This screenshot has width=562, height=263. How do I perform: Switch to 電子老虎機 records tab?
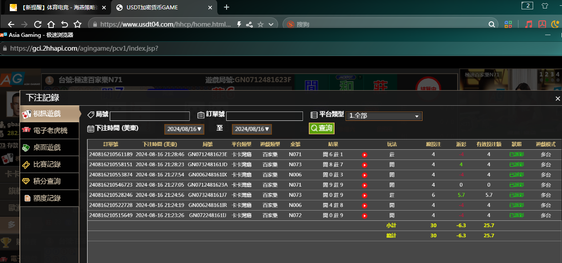tap(50, 131)
